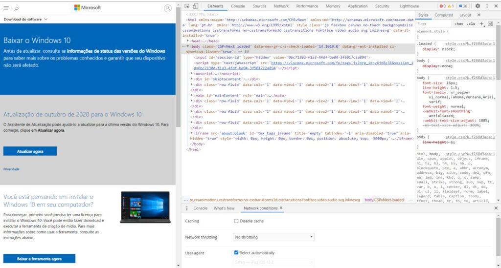
Task: Click the yellow warning count badge
Action: (x=451, y=6)
